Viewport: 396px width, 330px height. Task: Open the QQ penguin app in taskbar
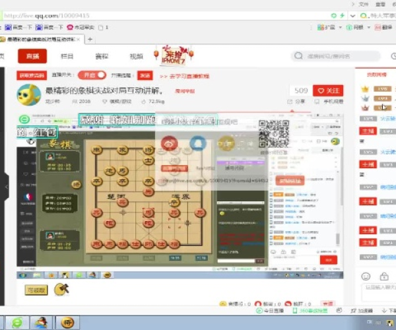coord(41,323)
